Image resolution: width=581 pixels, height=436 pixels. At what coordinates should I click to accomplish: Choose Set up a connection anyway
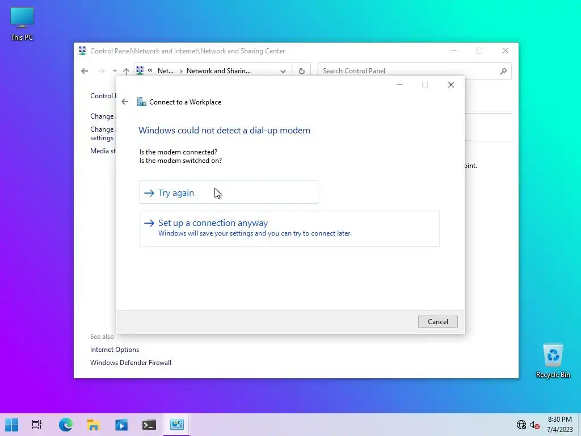pyautogui.click(x=289, y=229)
